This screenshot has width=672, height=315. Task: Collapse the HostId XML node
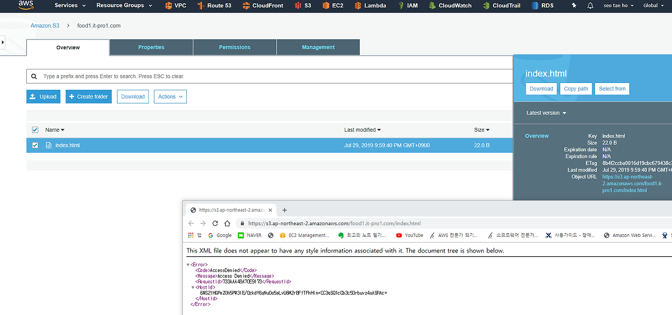point(194,287)
